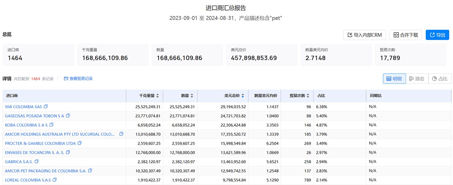Click the blue 导出 button
The image size is (453, 185).
pyautogui.click(x=437, y=35)
